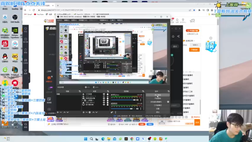
Task: Open OBS 视图(V) menu
Action: pyautogui.click(x=74, y=20)
